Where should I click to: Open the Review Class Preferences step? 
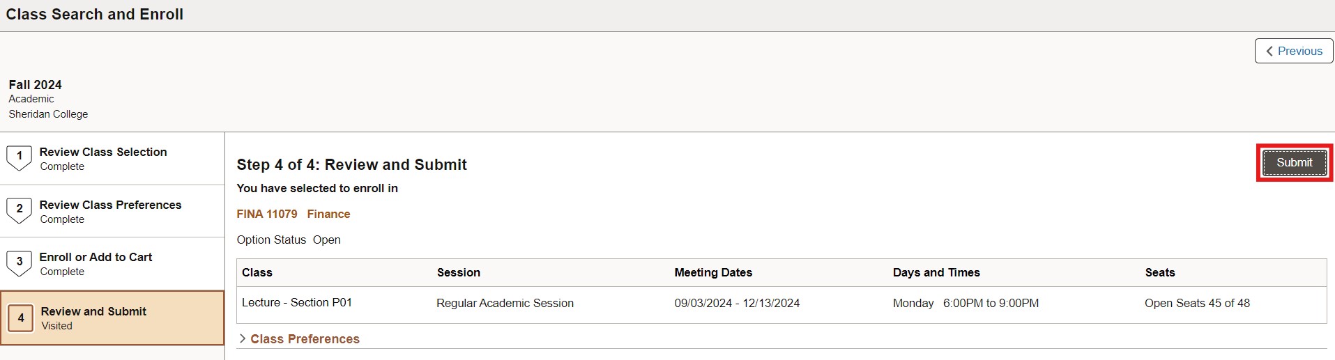tap(110, 205)
